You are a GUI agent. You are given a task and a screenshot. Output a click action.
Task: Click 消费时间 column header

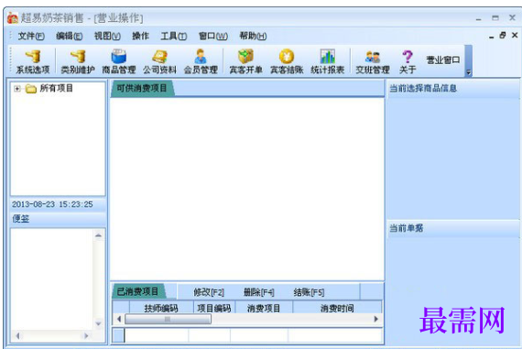point(337,308)
